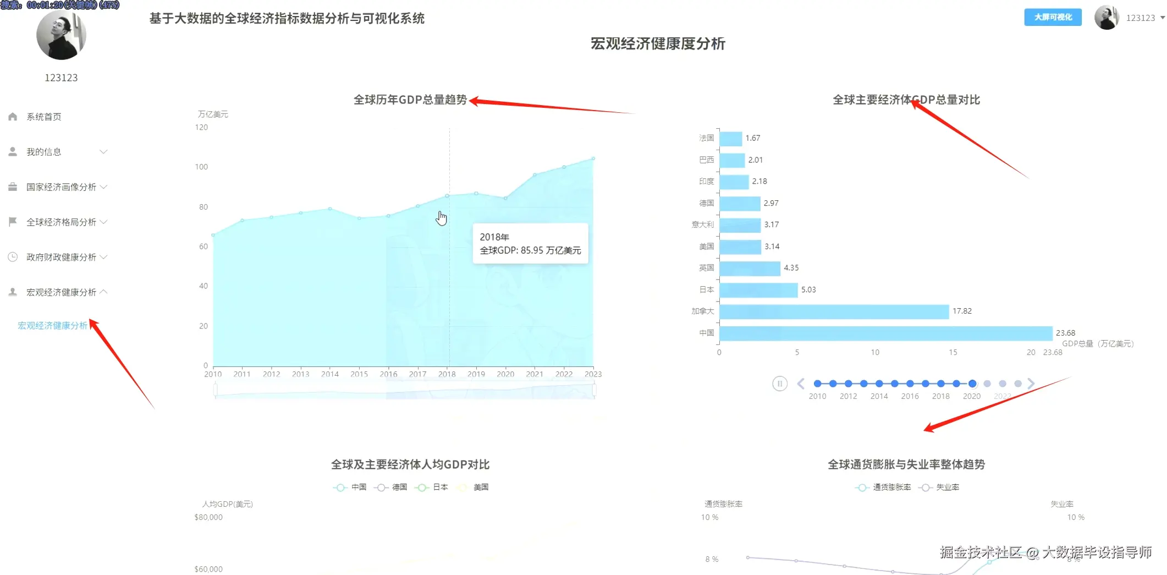Click the clock icon for 政府财政健康分析

[12, 257]
